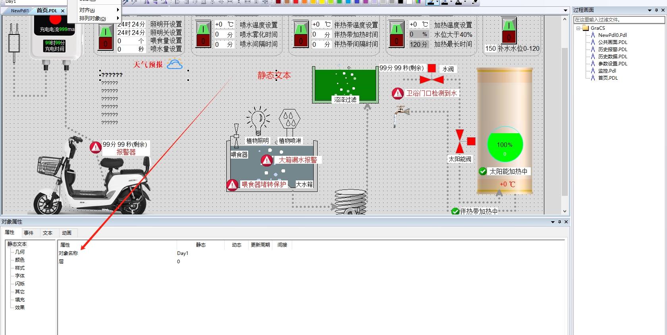Click the water faucet icon
This screenshot has width=667, height=335.
click(x=400, y=114)
